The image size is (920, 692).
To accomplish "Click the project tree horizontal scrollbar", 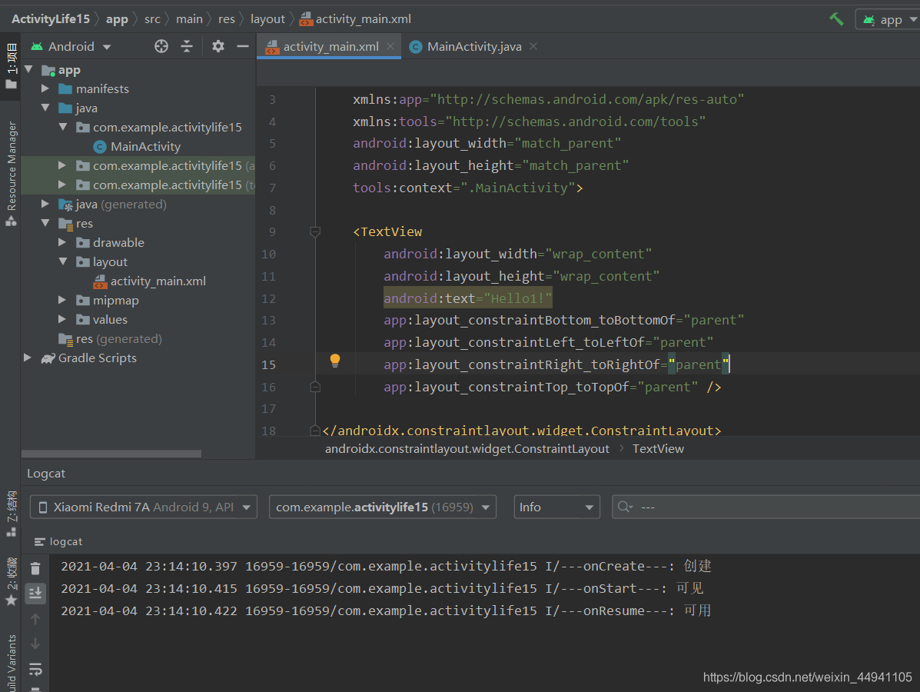I will (111, 454).
